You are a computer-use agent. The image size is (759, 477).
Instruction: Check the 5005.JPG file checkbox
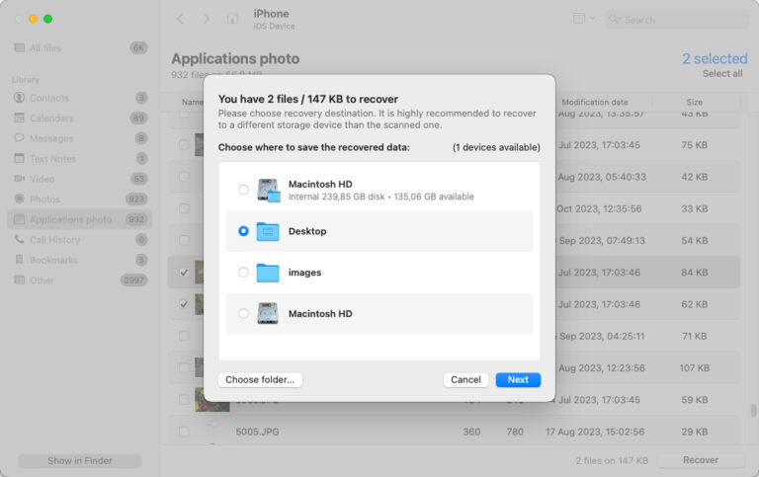click(x=184, y=432)
